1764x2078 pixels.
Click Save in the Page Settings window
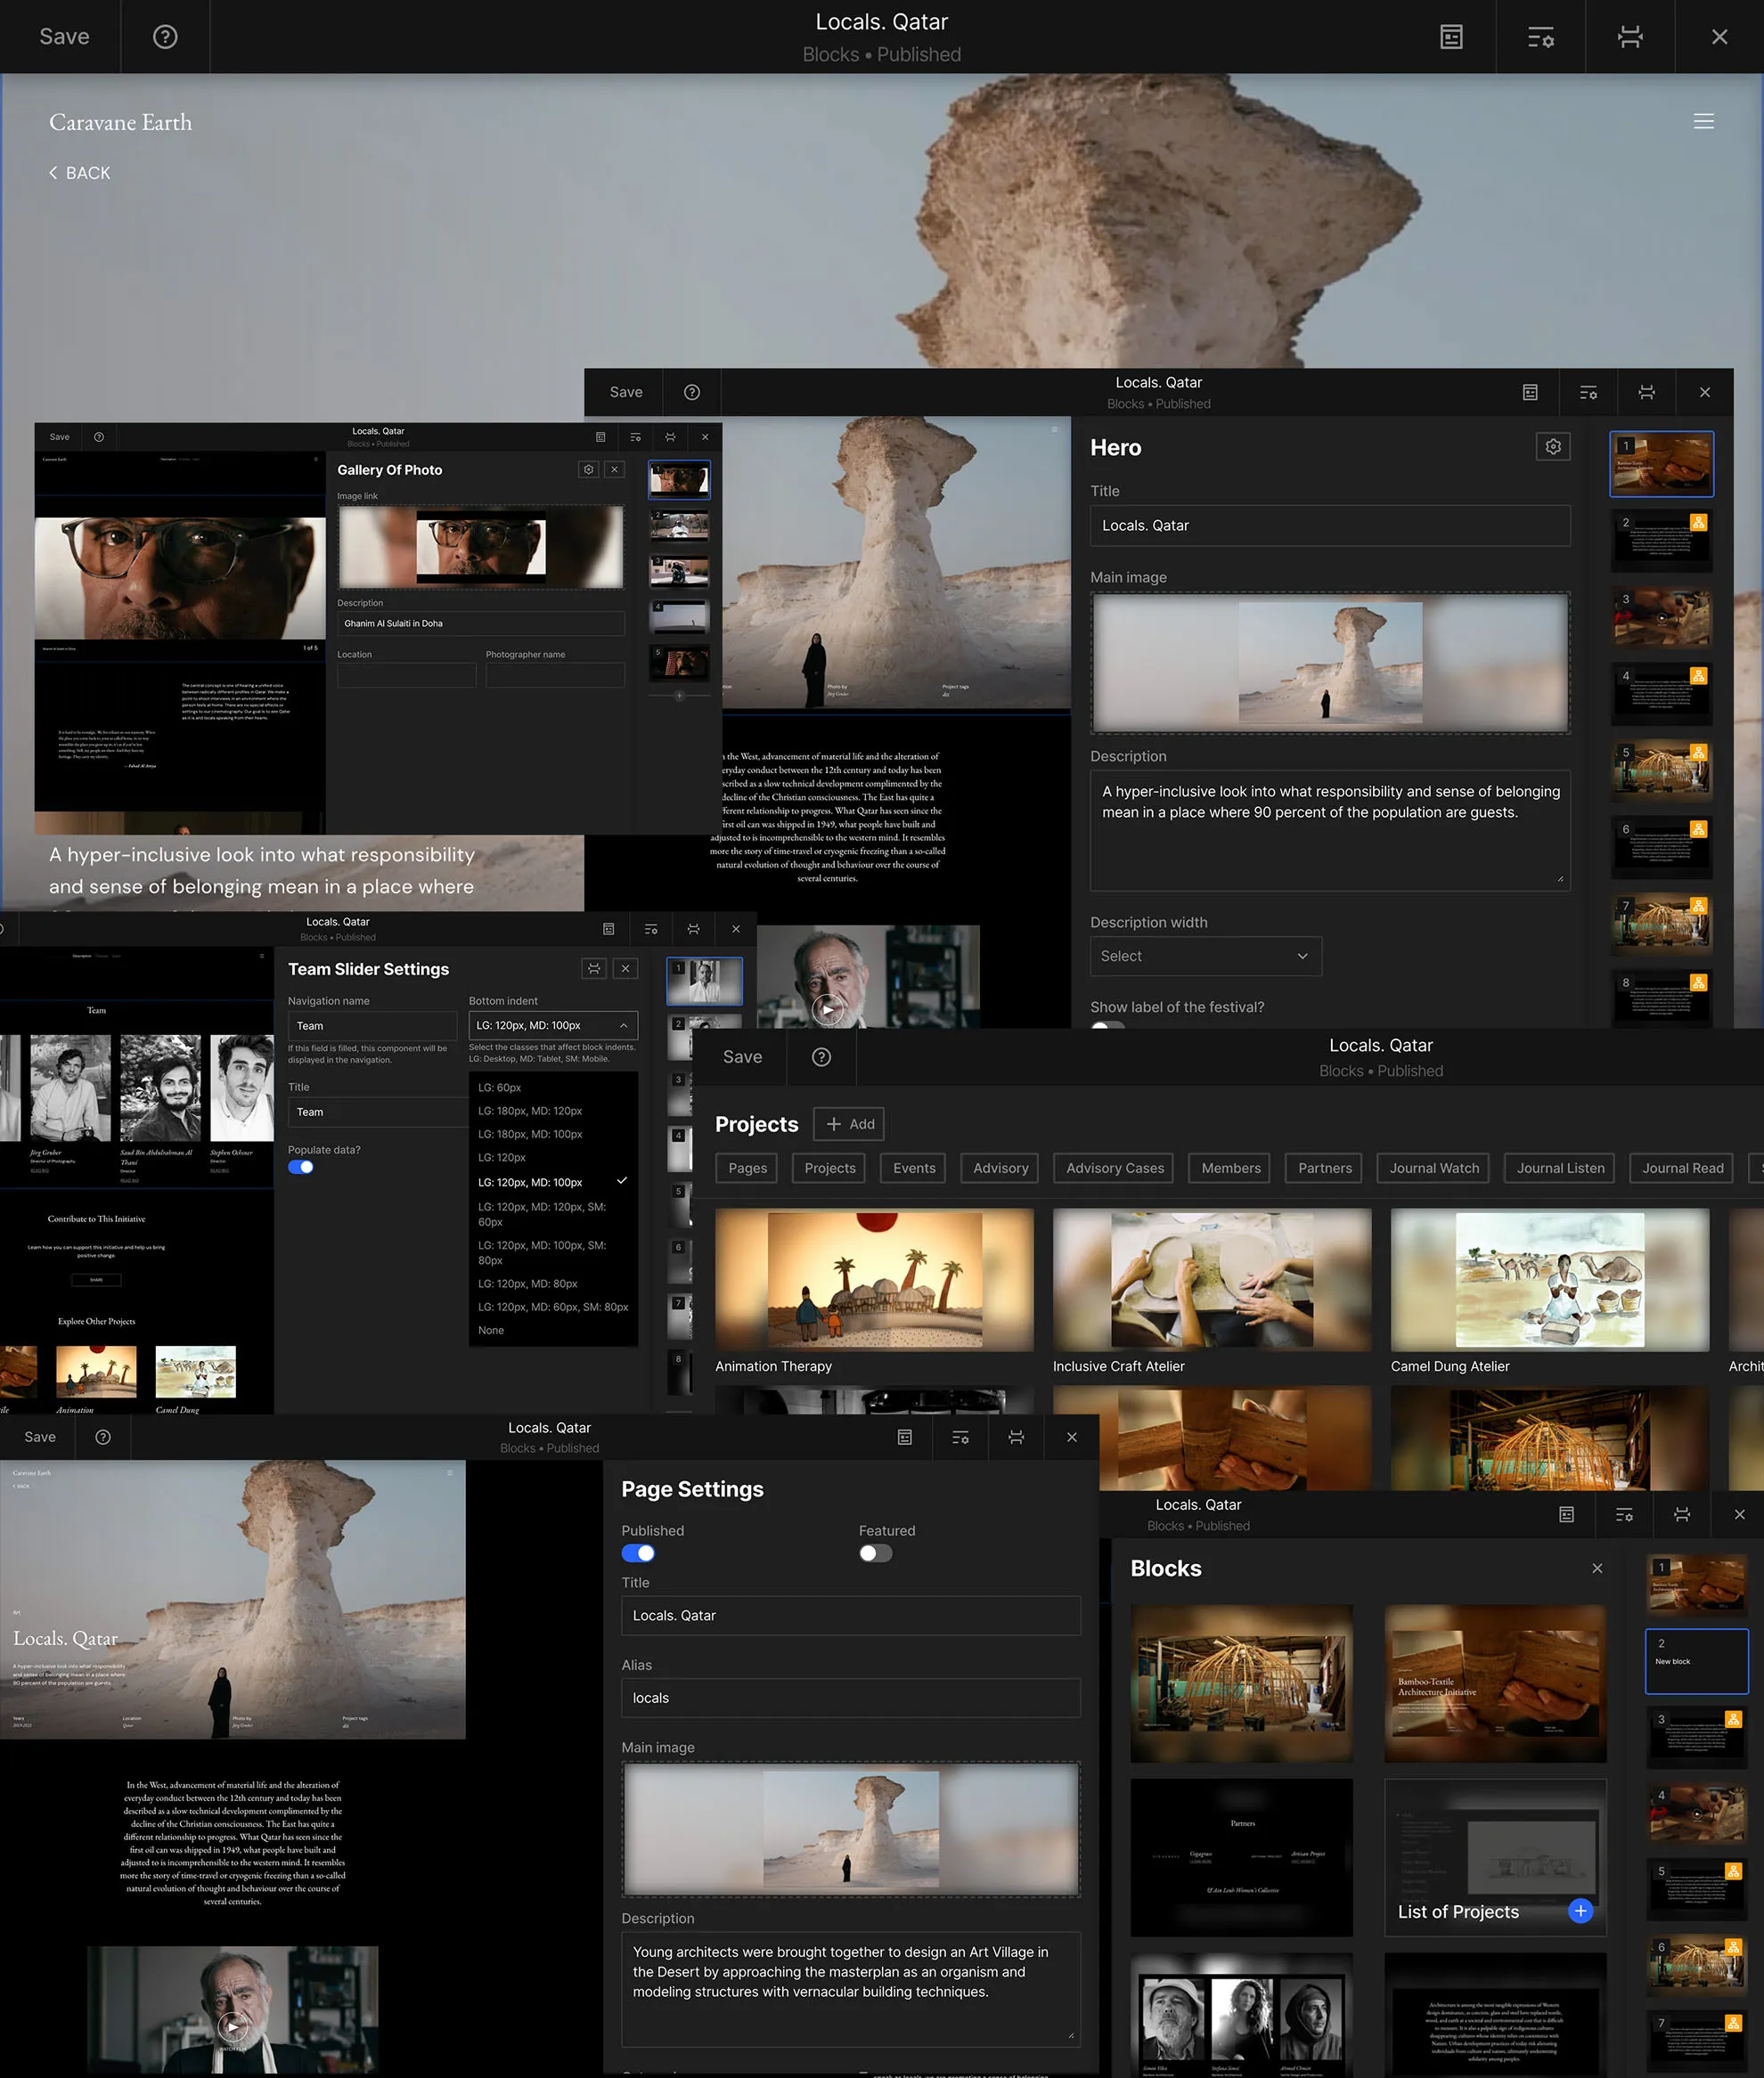coord(40,1437)
